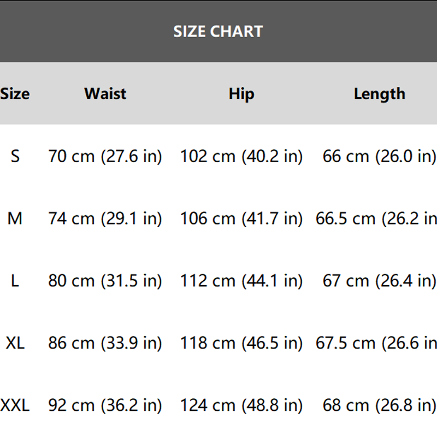Select the Length column header

[x=379, y=94]
